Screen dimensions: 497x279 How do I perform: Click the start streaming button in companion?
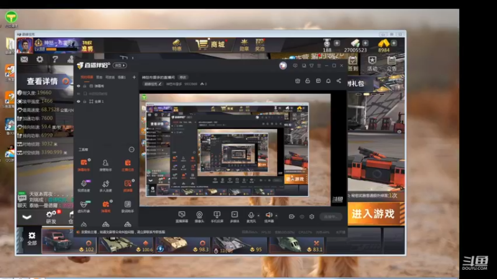(331, 216)
